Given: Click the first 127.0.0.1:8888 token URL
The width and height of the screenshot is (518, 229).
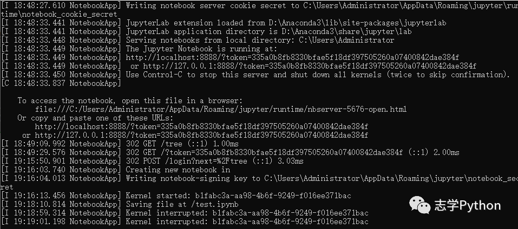Looking at the screenshot, I should tap(310, 66).
